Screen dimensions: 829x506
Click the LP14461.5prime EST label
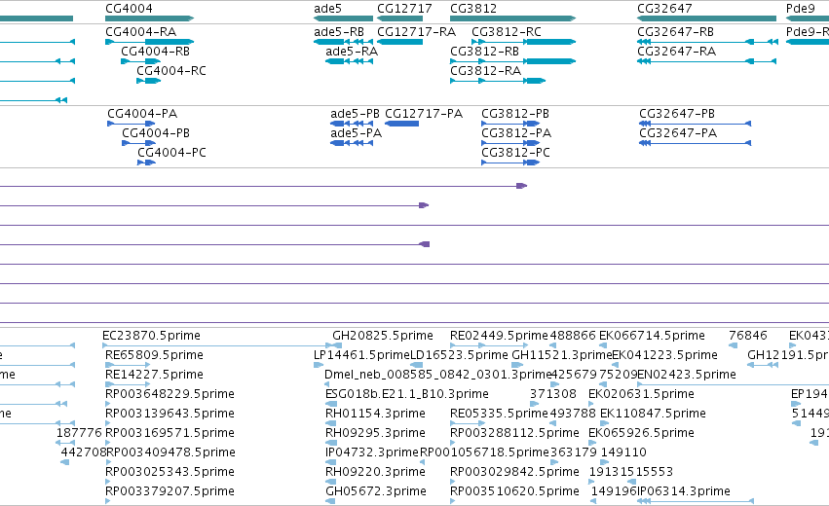tap(361, 355)
